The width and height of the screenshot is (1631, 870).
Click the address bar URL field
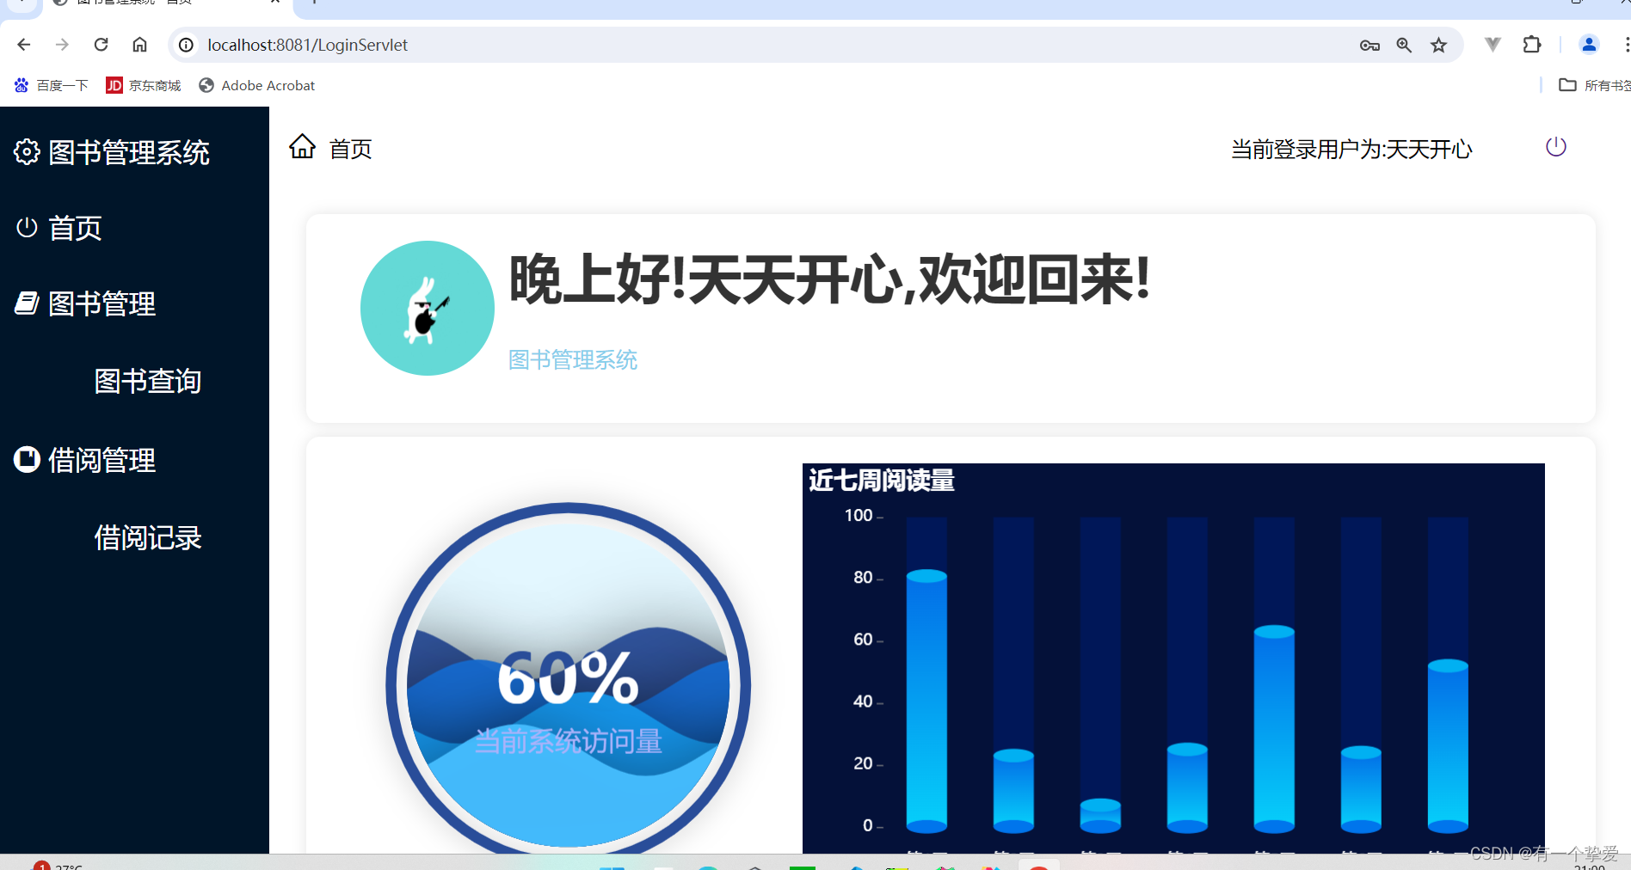click(x=307, y=45)
